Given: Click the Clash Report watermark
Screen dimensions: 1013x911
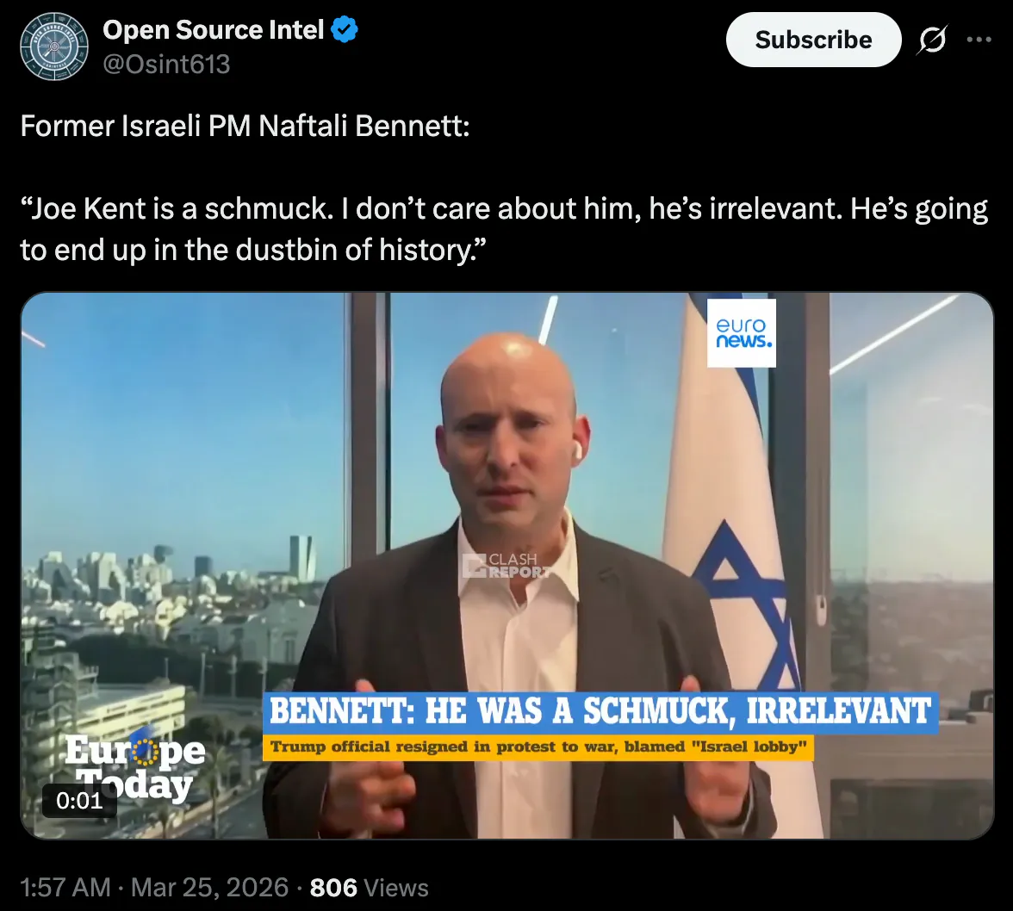Looking at the screenshot, I should point(507,566).
